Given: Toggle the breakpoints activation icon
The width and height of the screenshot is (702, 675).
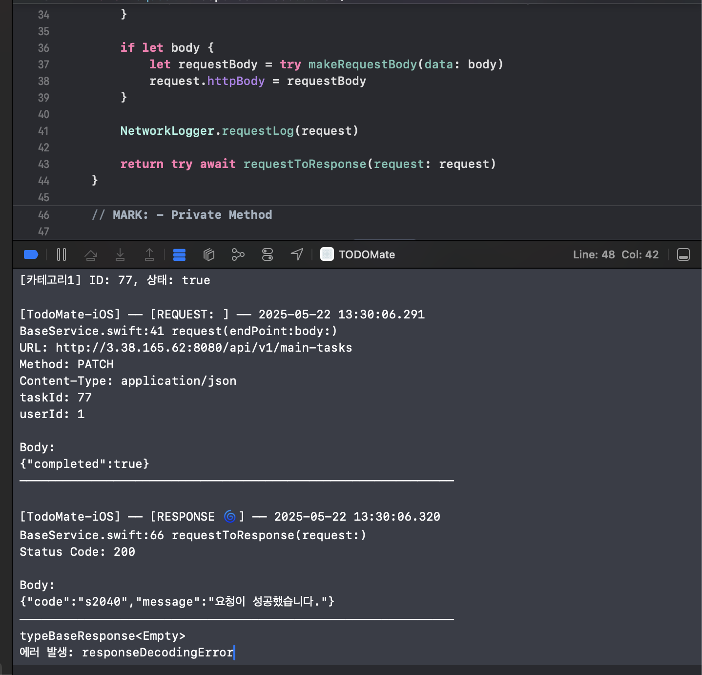Looking at the screenshot, I should pos(31,254).
